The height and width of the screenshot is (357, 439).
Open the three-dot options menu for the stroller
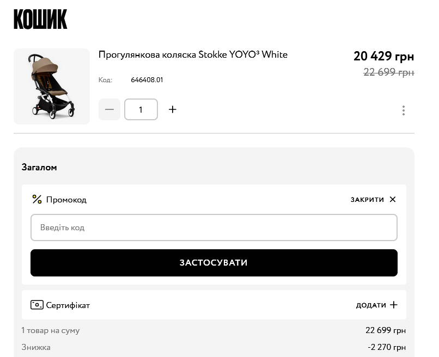(403, 110)
